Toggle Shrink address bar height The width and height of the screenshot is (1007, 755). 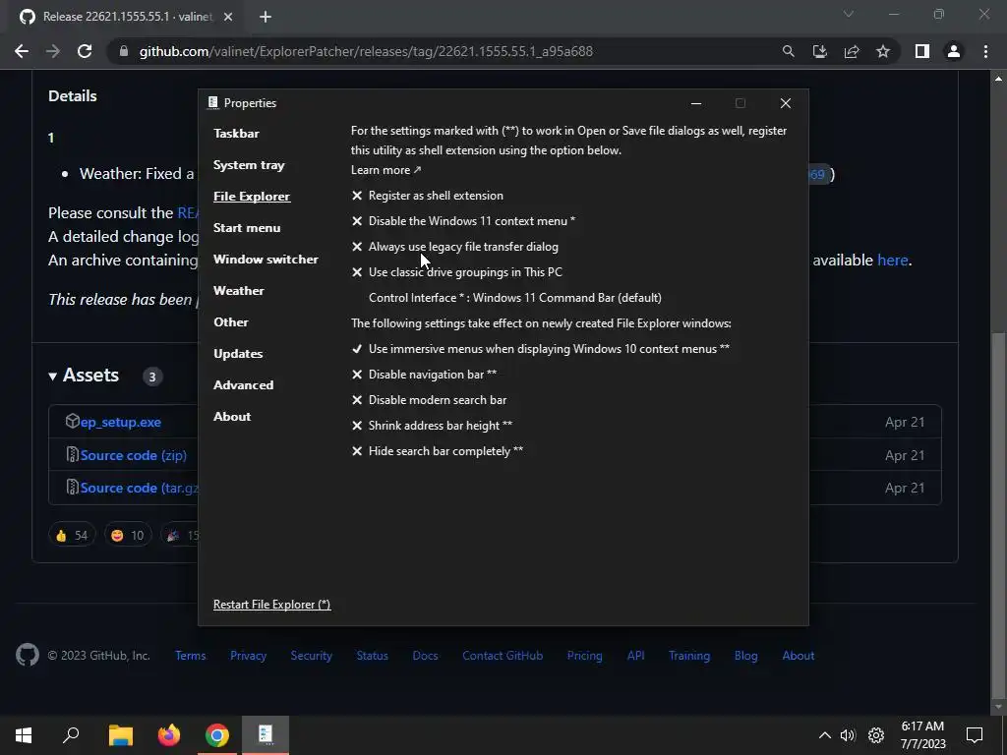tap(432, 426)
